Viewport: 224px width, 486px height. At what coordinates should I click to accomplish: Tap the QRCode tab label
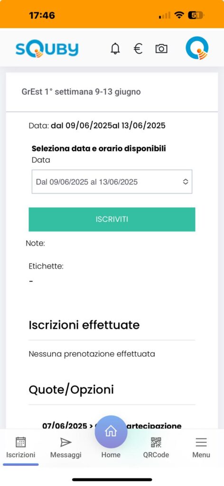point(156,455)
